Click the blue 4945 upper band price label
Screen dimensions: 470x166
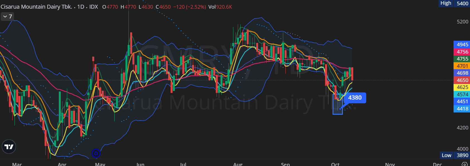click(462, 45)
